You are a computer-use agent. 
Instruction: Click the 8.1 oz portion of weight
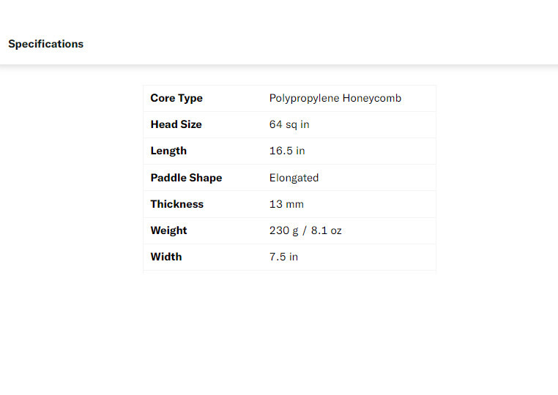tap(327, 230)
